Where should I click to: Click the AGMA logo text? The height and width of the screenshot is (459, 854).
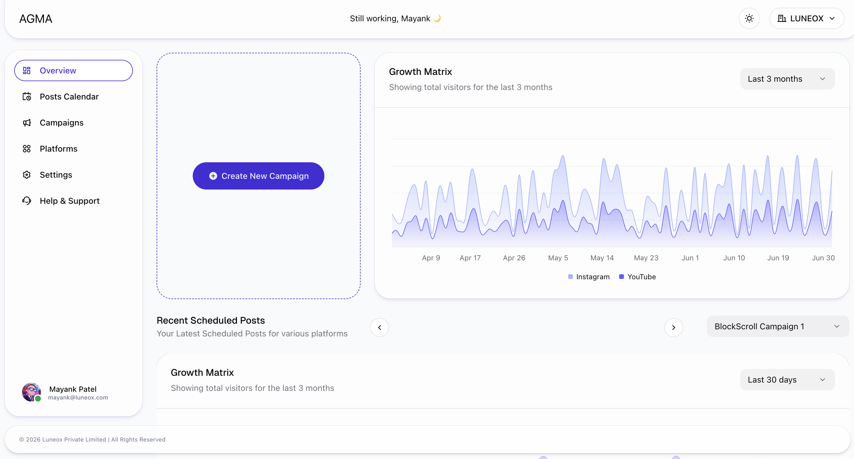(36, 19)
